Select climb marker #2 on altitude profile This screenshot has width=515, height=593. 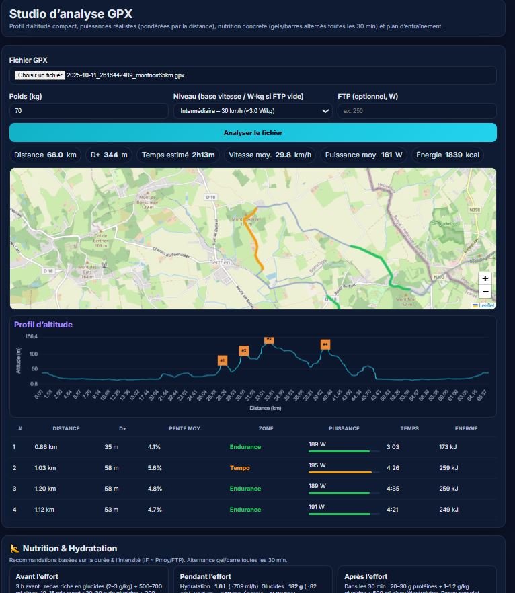(243, 350)
